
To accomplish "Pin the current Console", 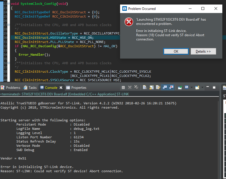I will tap(180, 87).
